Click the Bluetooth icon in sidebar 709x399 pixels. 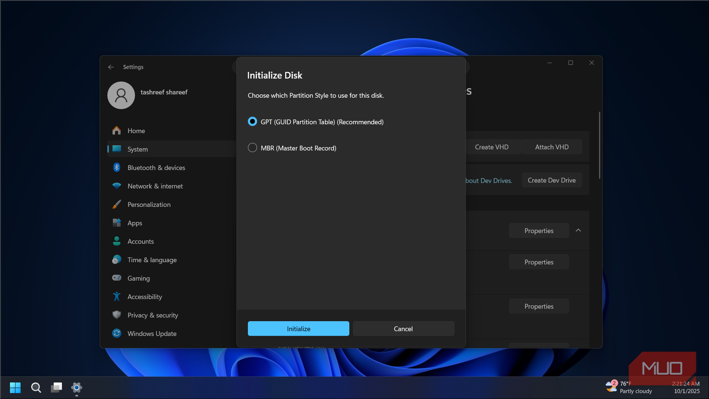[x=117, y=167]
